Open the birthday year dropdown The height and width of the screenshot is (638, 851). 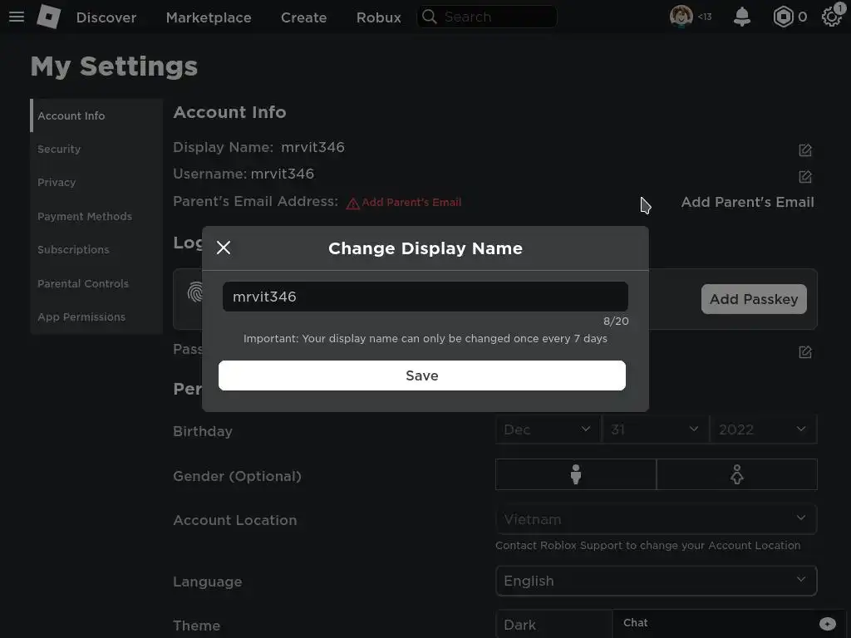pyautogui.click(x=762, y=429)
